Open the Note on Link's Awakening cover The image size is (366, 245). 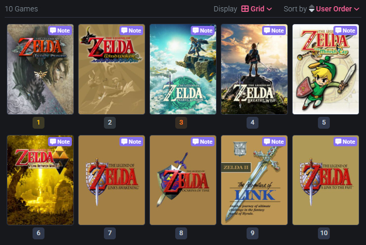131,142
